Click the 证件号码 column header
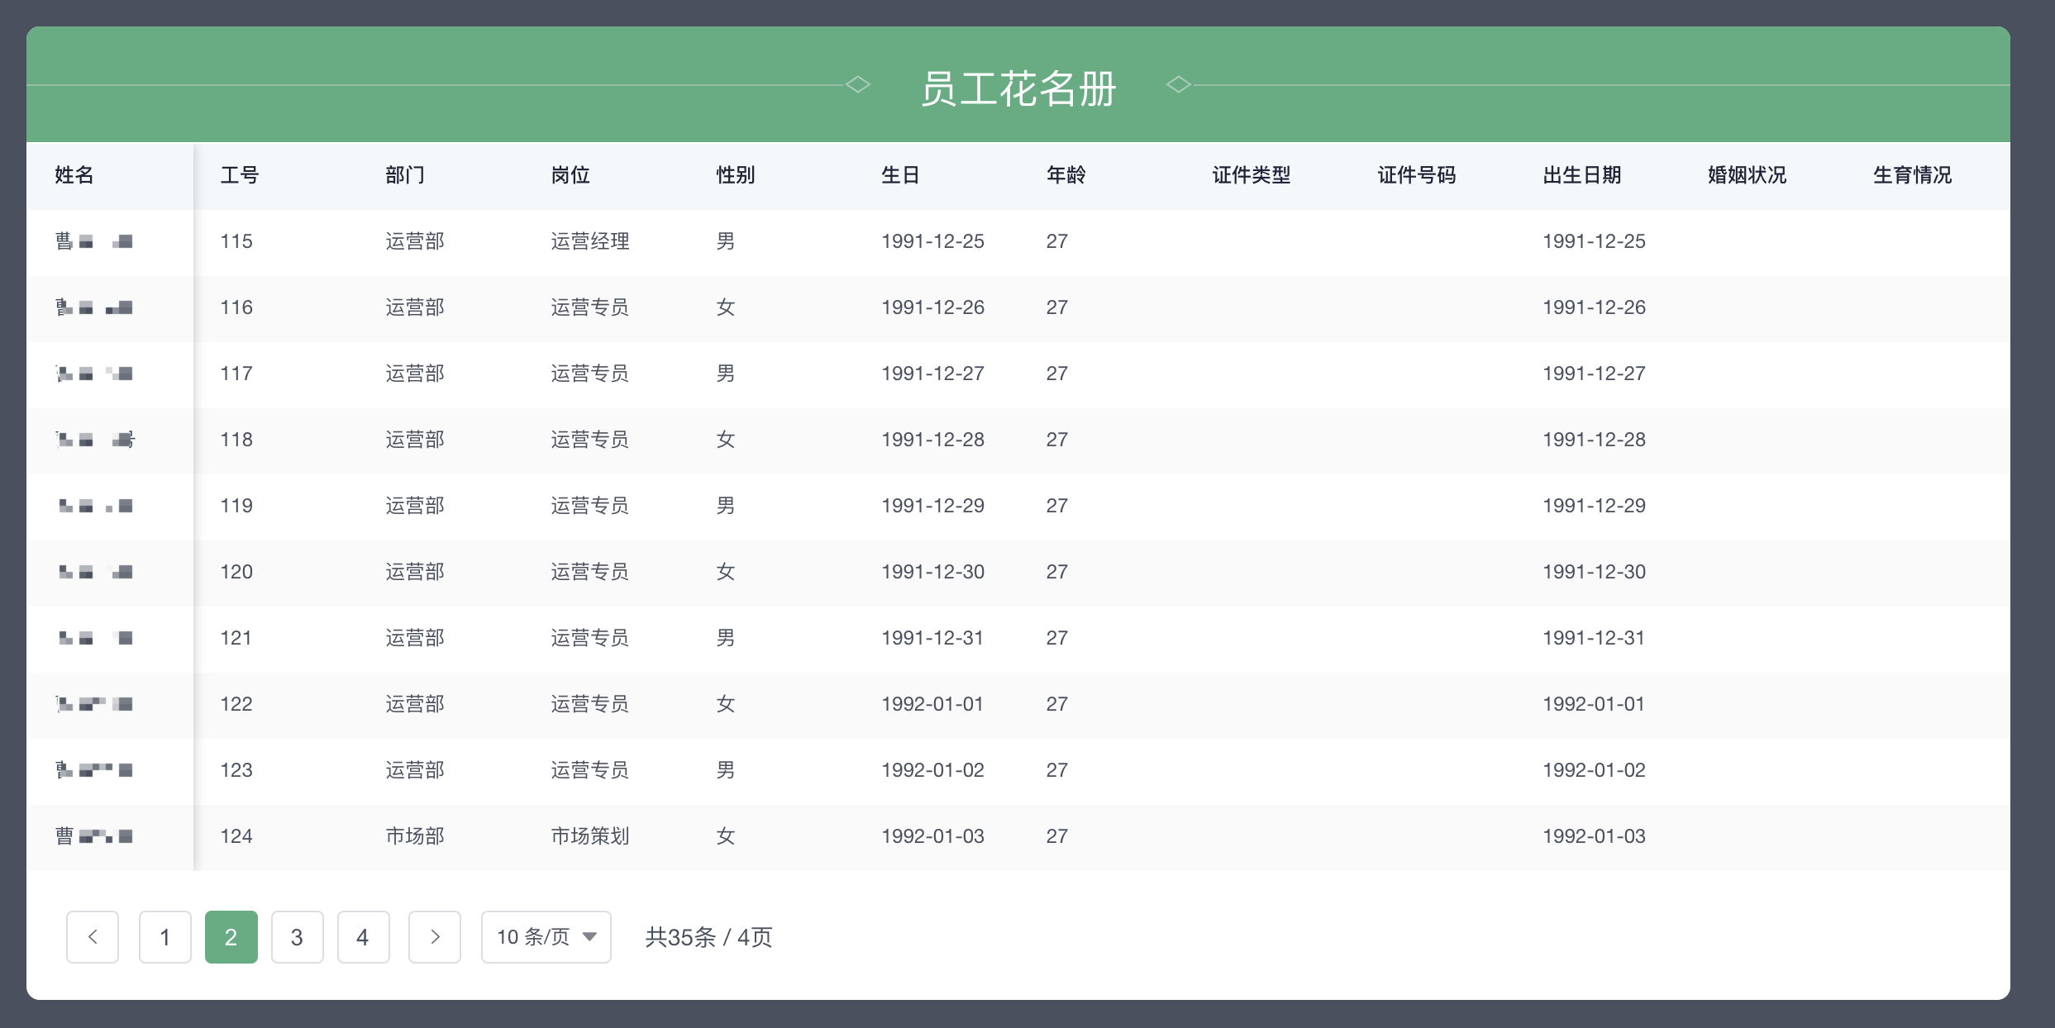 point(1417,175)
